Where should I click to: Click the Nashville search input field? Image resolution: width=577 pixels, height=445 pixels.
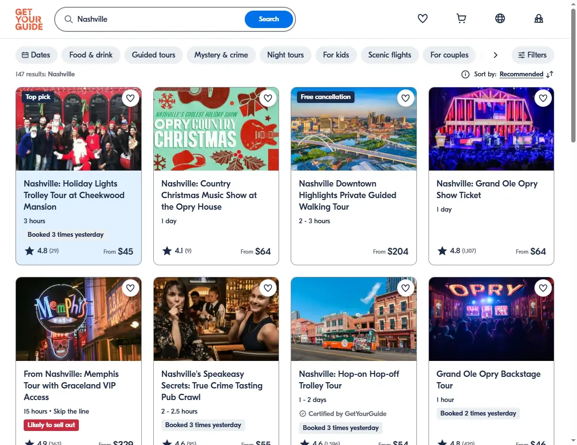[x=158, y=19]
